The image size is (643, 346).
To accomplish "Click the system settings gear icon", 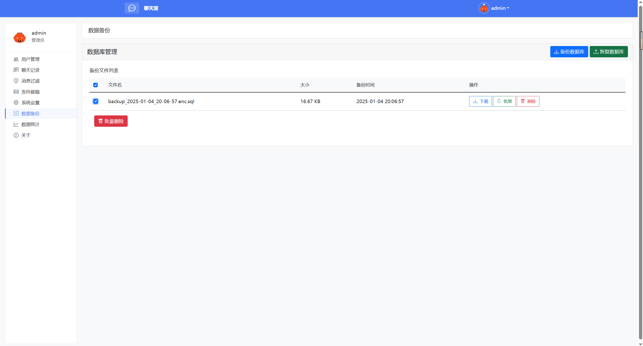I will [x=16, y=103].
